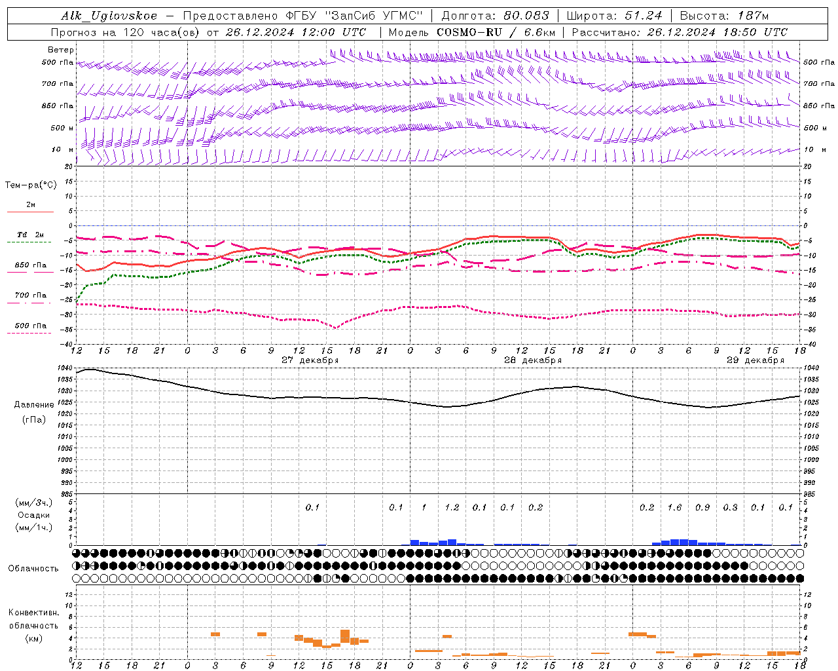
Task: Click the Широта: 51.24 value
Action: pos(614,16)
